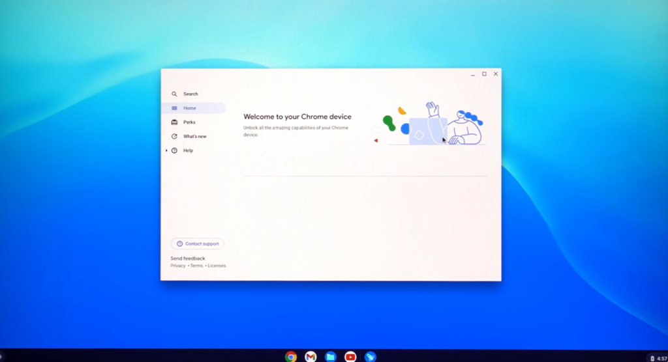The width and height of the screenshot is (668, 362).
Task: Click the Contact support button
Action: pyautogui.click(x=198, y=244)
